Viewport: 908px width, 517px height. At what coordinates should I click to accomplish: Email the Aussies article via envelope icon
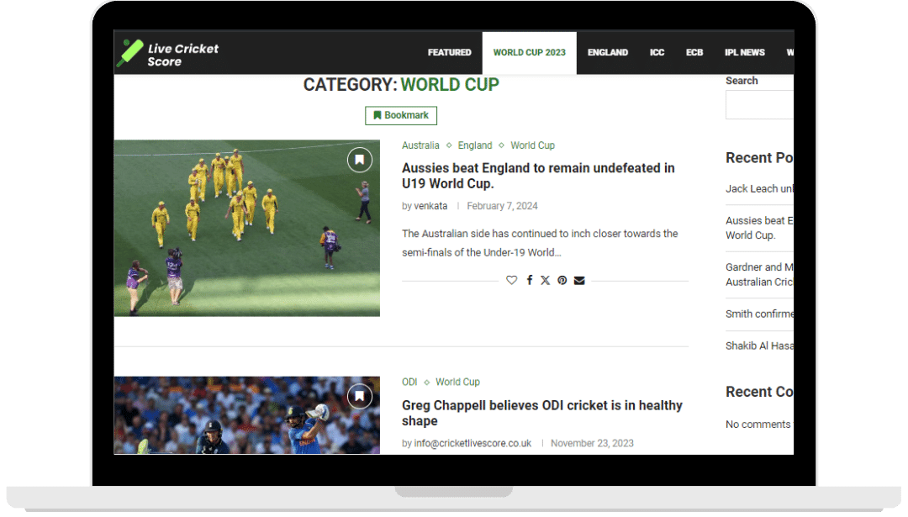(579, 280)
